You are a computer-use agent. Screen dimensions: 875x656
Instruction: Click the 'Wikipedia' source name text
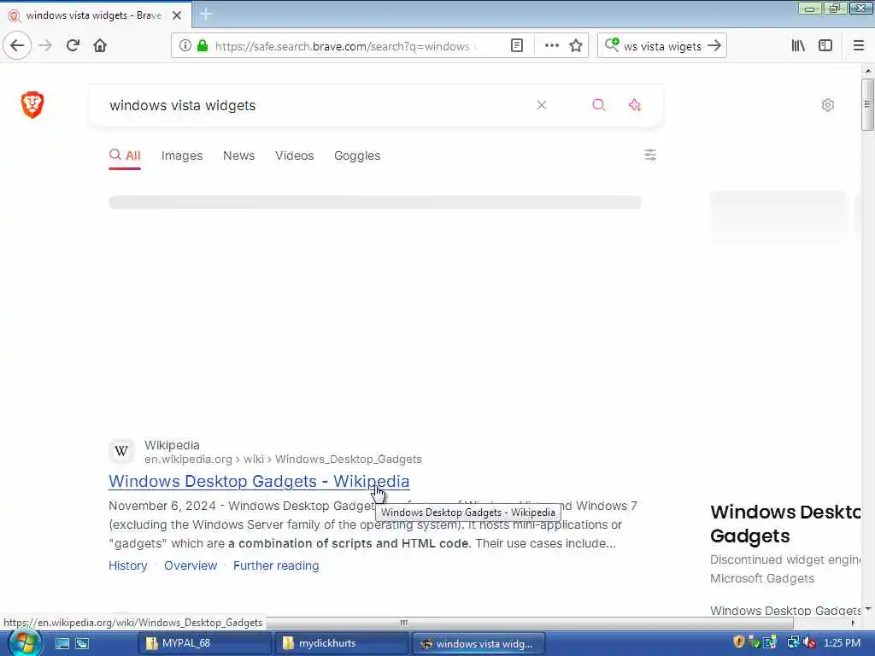point(172,445)
